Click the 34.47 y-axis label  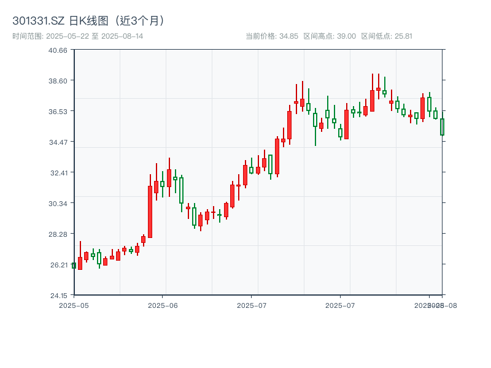pyautogui.click(x=58, y=142)
